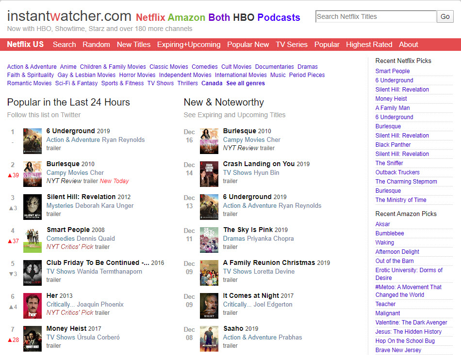Open the Burlesque poster dated Dec 16
Image resolution: width=461 pixels, height=355 pixels.
tap(209, 141)
